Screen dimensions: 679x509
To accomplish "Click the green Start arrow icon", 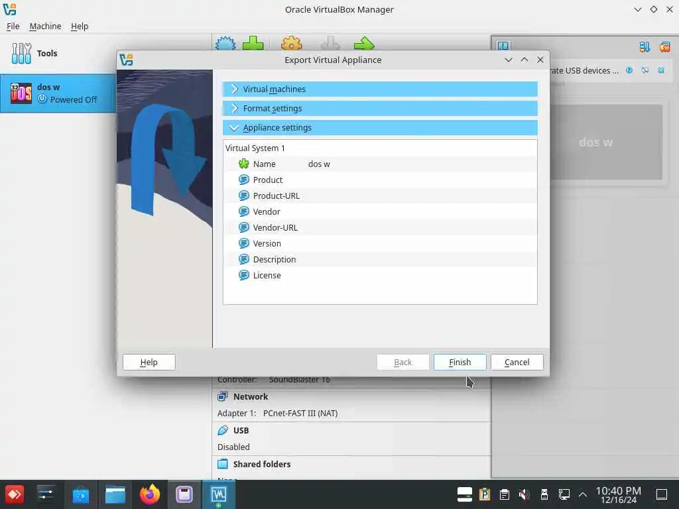I will pos(364,43).
